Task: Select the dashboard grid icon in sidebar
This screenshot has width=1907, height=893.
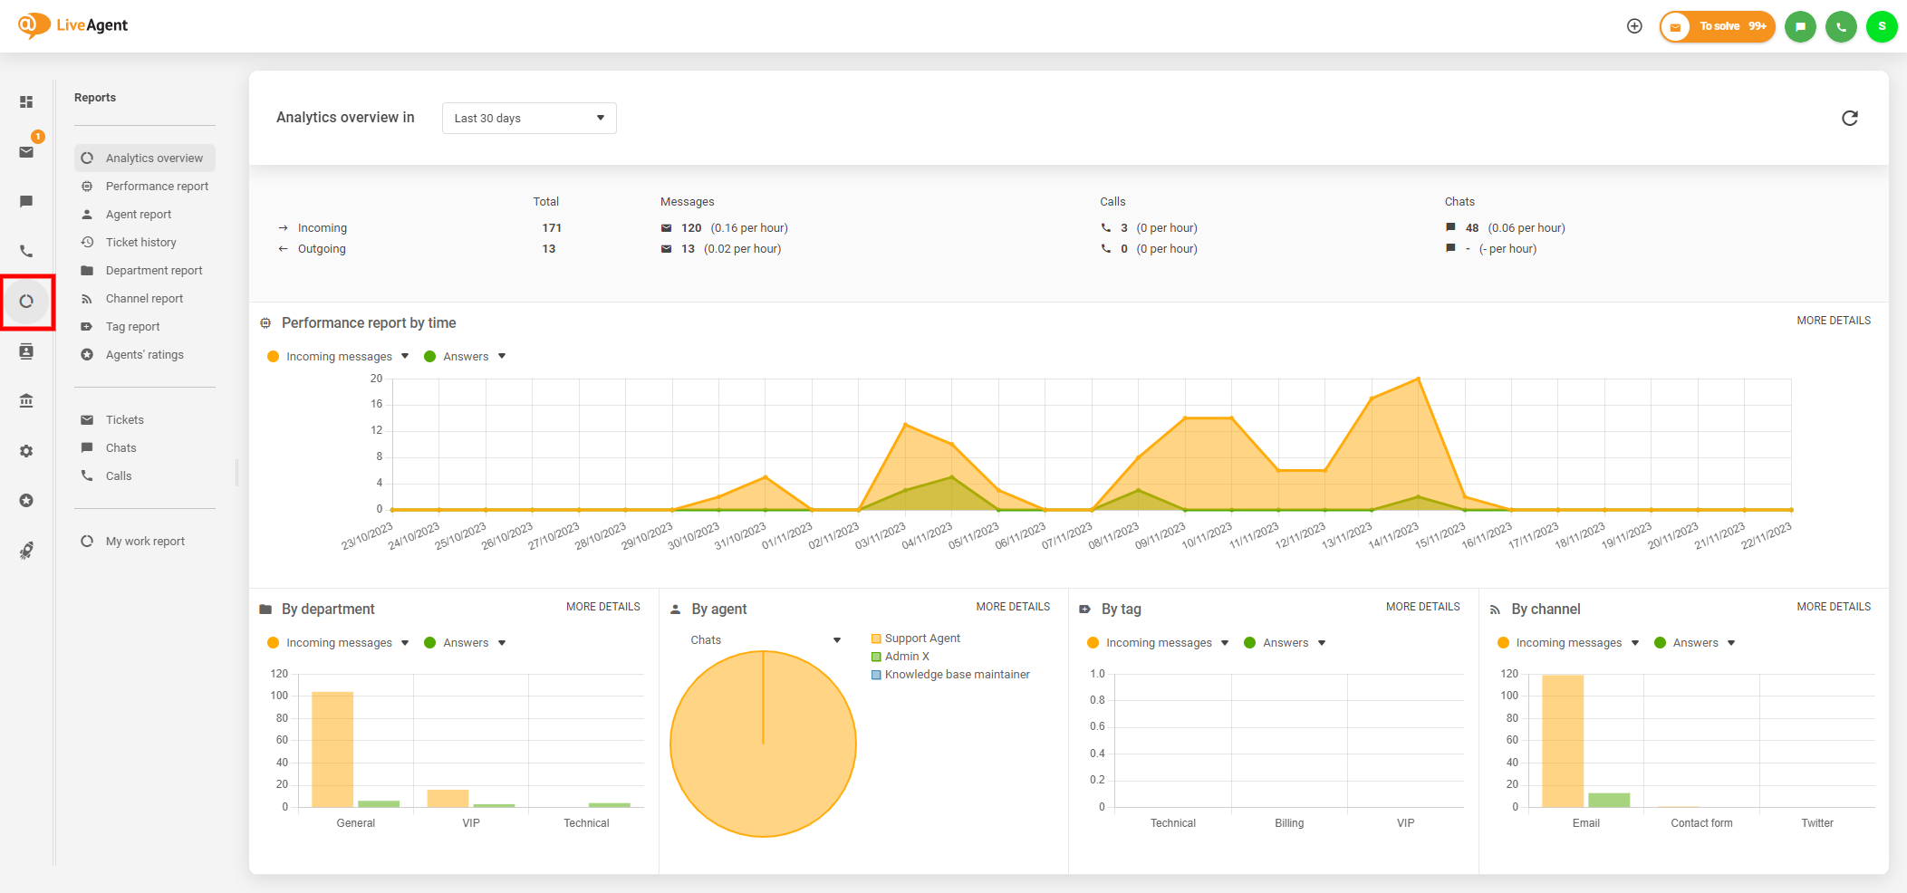Action: tap(26, 101)
